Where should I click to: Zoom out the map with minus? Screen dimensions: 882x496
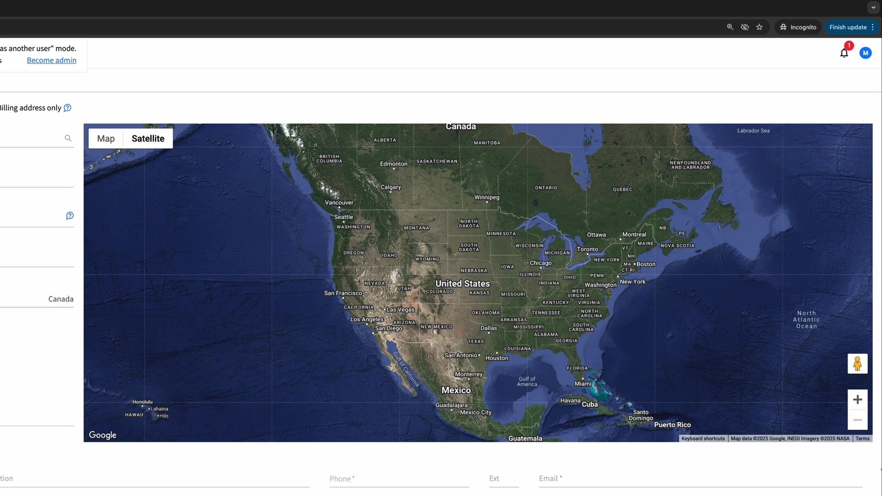(x=857, y=420)
